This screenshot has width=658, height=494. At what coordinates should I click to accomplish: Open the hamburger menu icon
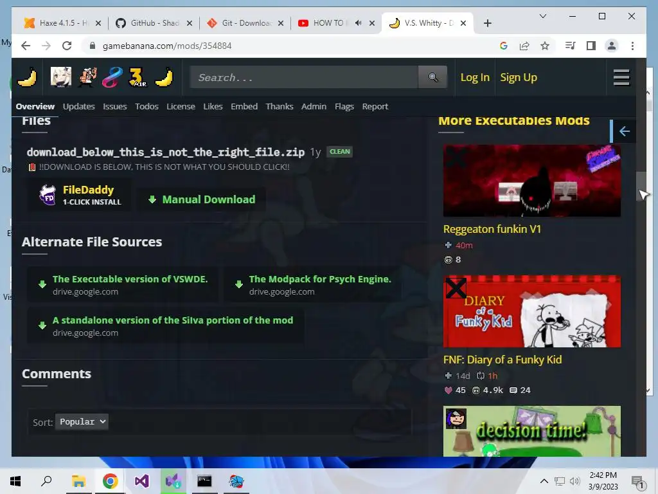(x=621, y=77)
